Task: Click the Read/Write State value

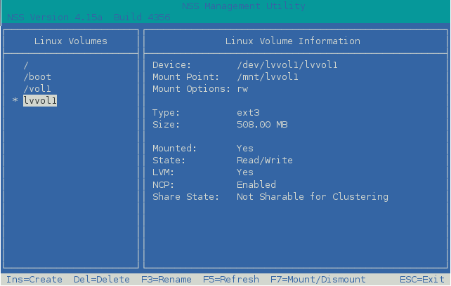Action: tap(265, 161)
